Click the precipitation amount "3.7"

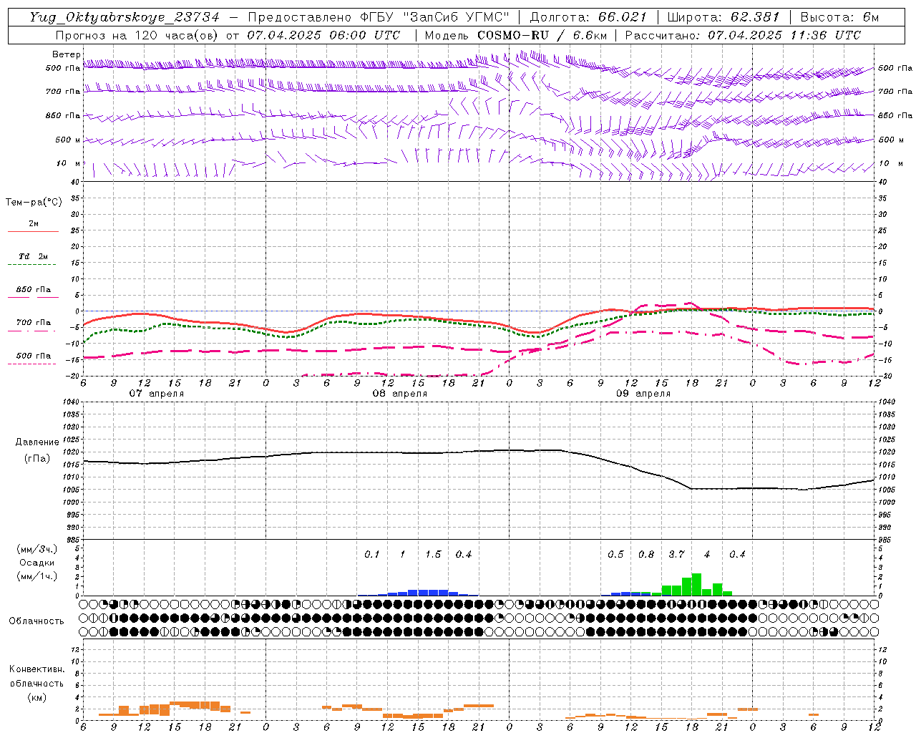click(x=676, y=554)
